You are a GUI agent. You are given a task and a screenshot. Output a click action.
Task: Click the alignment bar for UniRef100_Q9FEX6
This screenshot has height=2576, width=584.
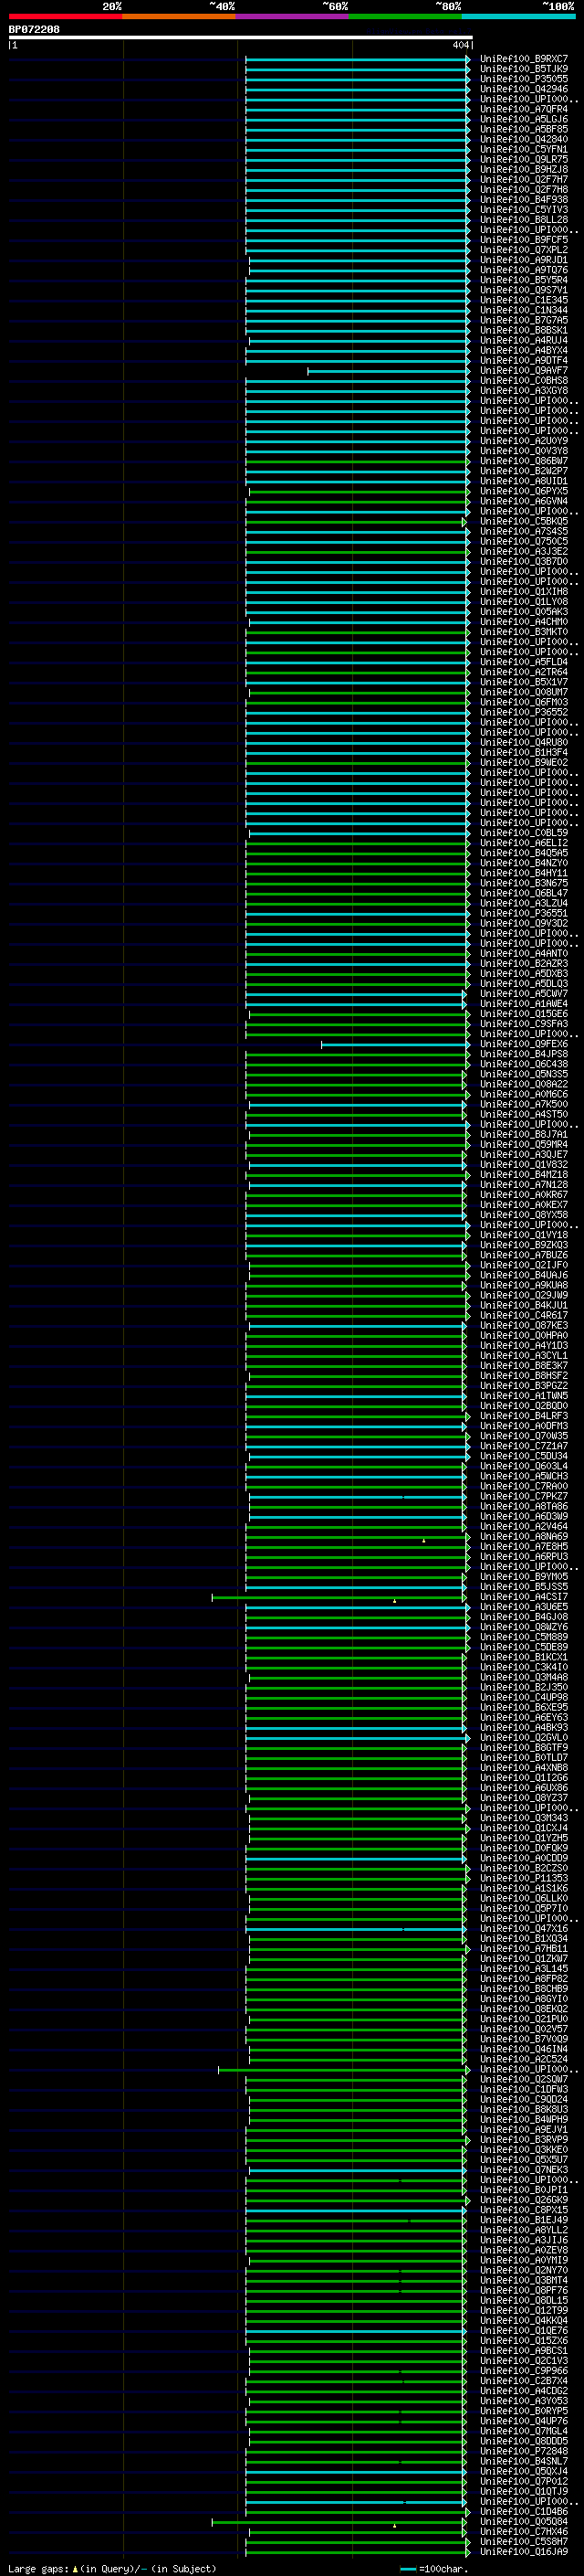pos(395,1044)
